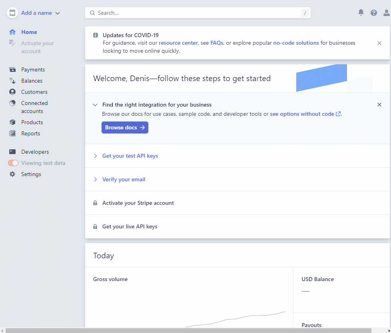Click the notifications bell icon
Screen dimensions: 391x333
point(361,13)
